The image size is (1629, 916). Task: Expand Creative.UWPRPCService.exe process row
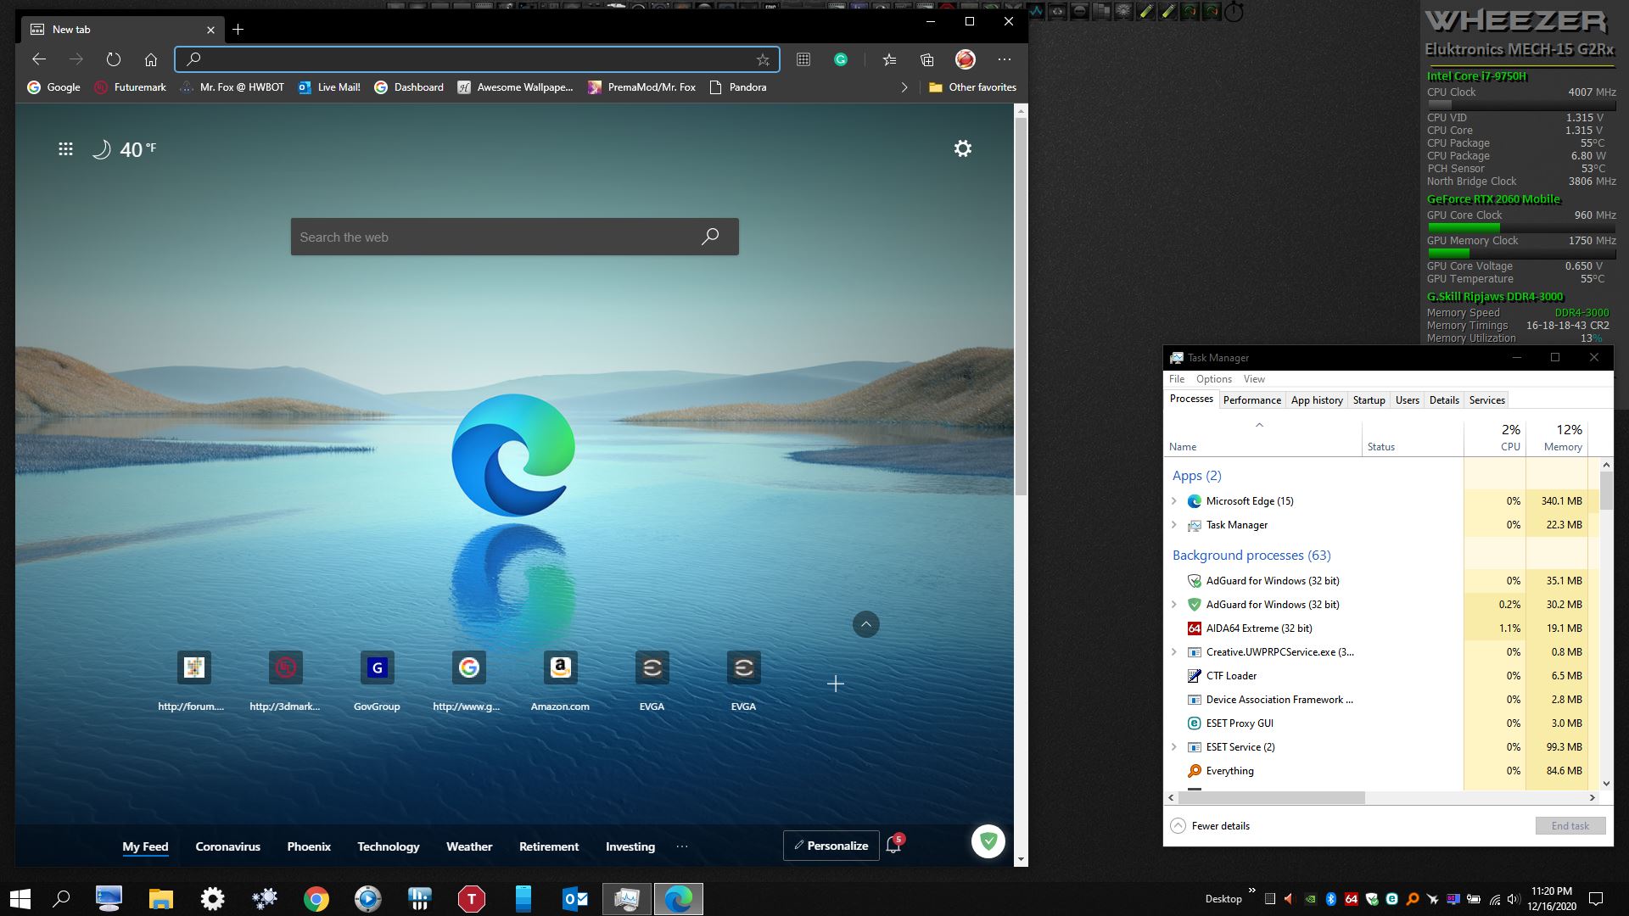1174,652
